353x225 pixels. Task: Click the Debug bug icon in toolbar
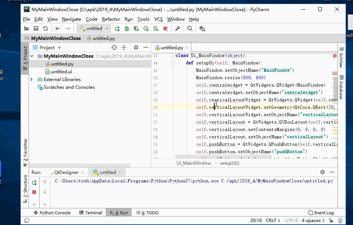(x=127, y=28)
